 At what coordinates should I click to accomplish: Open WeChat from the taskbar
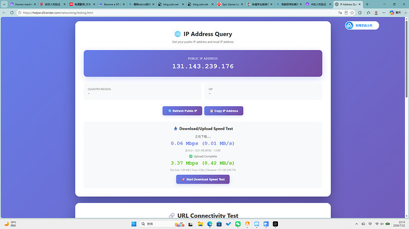tap(238, 224)
